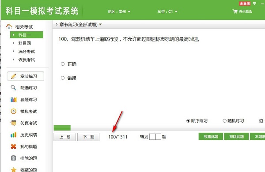Open 模拟考试 clock icon
The width and height of the screenshot is (265, 172).
[13, 111]
